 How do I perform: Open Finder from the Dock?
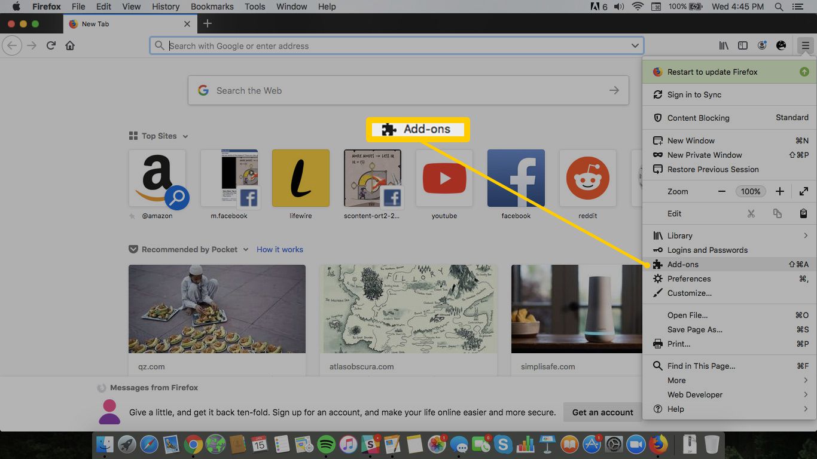105,444
